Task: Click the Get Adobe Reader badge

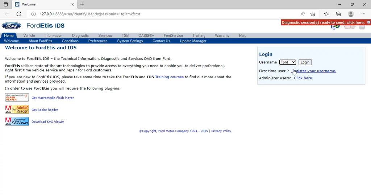Action: (17, 109)
